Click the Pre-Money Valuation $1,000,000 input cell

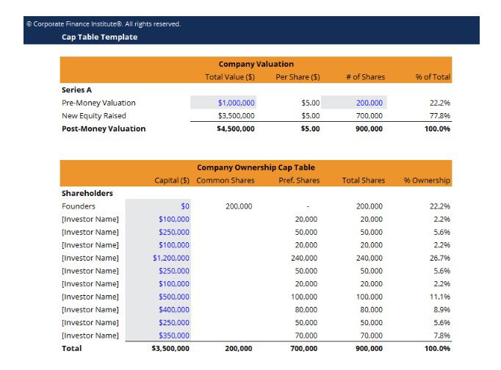click(x=236, y=103)
